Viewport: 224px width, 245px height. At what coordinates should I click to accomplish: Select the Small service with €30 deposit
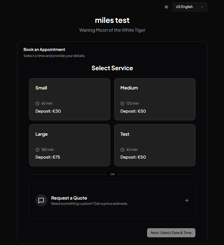click(70, 99)
